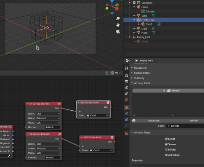Open Status dropdown on second On Canvas Element

48,149
